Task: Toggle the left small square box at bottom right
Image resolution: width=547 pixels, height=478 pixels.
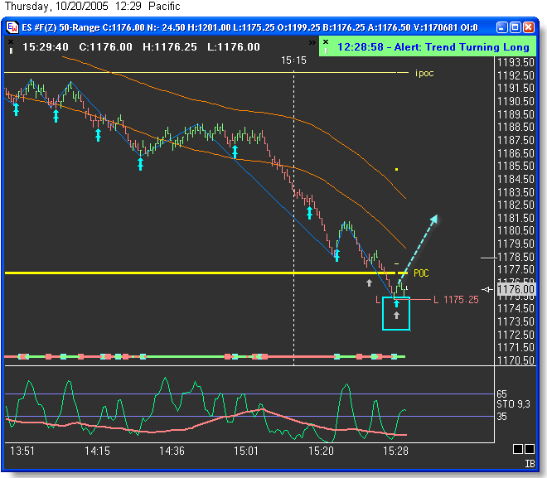Action: [x=518, y=449]
